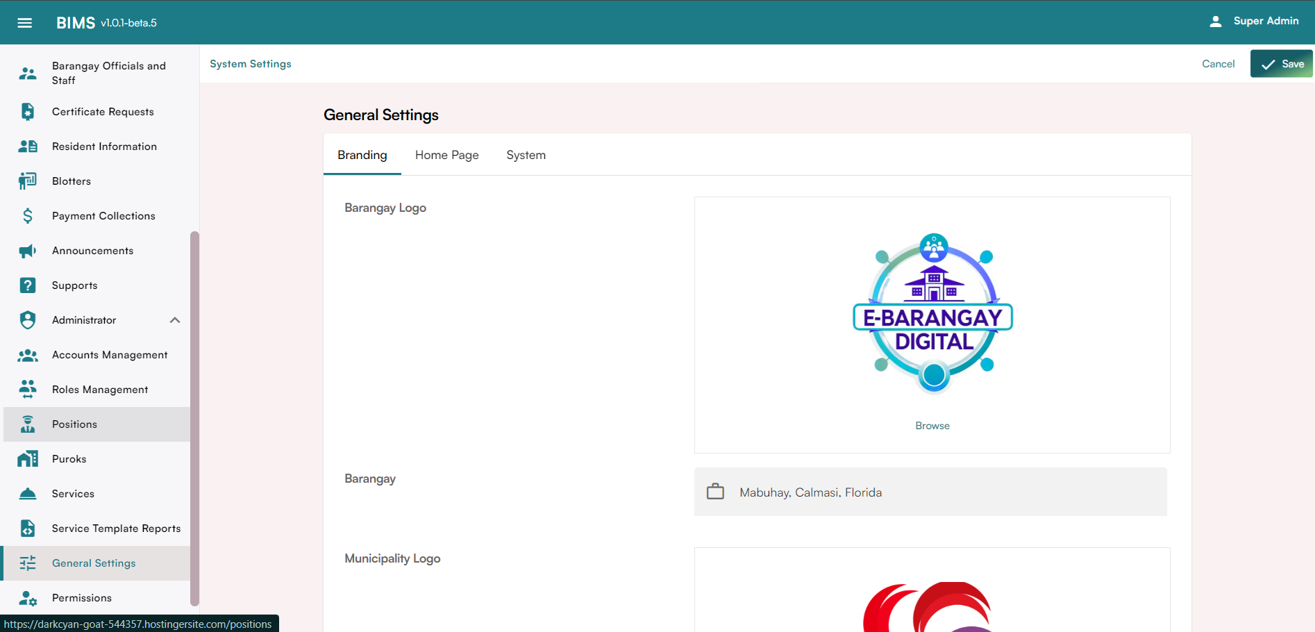Switch to the Branding tab

point(362,155)
